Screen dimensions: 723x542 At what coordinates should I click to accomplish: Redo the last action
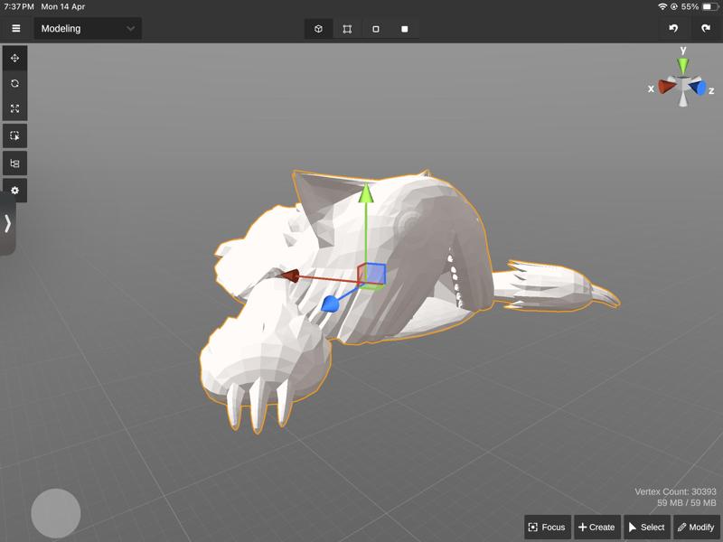click(x=706, y=29)
